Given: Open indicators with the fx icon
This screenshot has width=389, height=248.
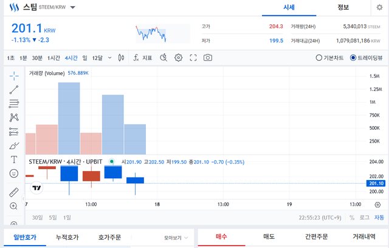Looking at the screenshot, I should coord(136,58).
